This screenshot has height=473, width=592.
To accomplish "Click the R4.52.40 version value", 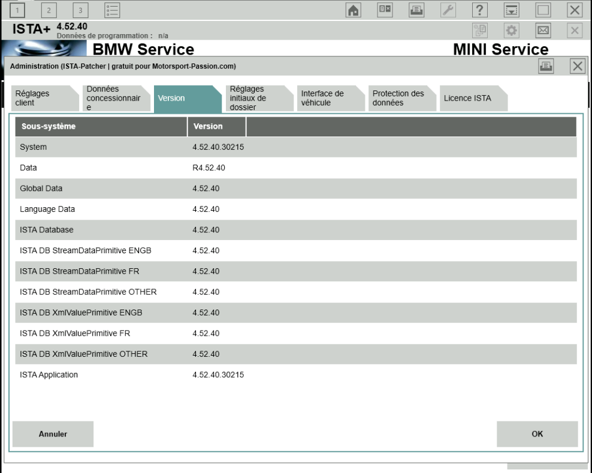I will tap(209, 168).
